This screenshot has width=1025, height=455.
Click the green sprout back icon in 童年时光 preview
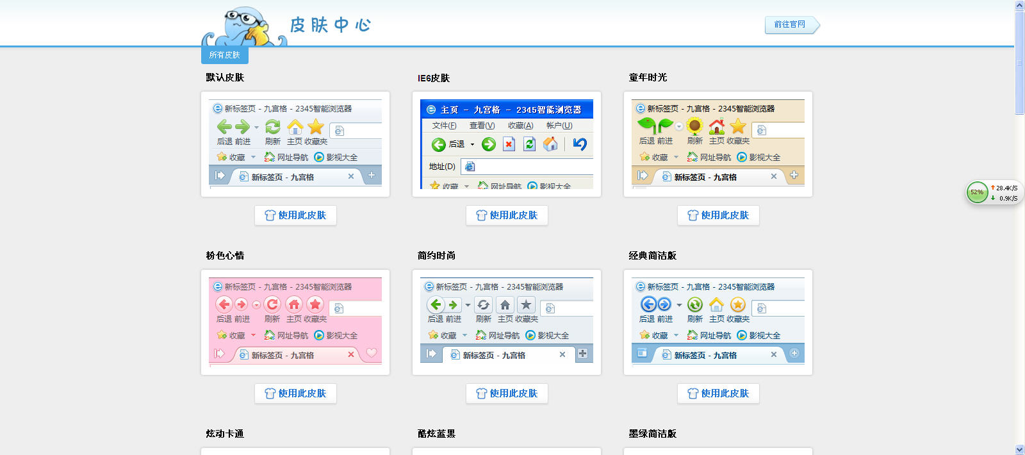pos(647,126)
